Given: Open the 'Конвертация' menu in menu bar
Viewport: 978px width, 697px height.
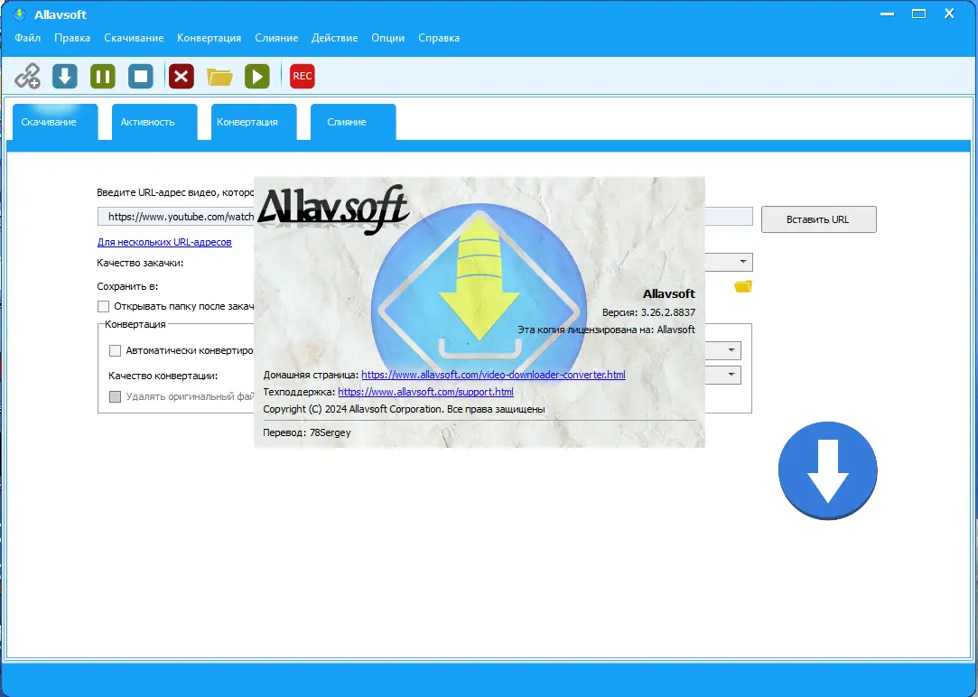Looking at the screenshot, I should (209, 38).
